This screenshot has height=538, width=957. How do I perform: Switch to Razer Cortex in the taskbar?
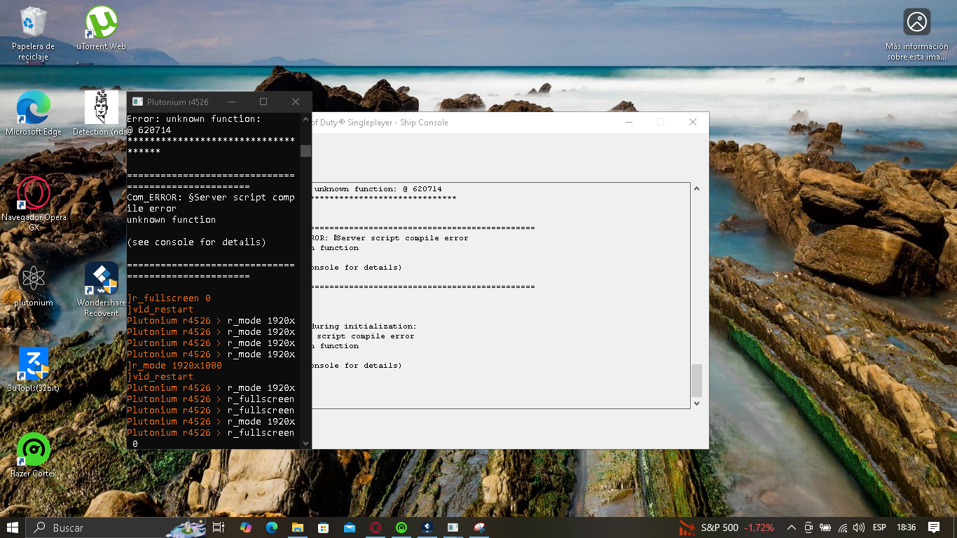coord(401,527)
